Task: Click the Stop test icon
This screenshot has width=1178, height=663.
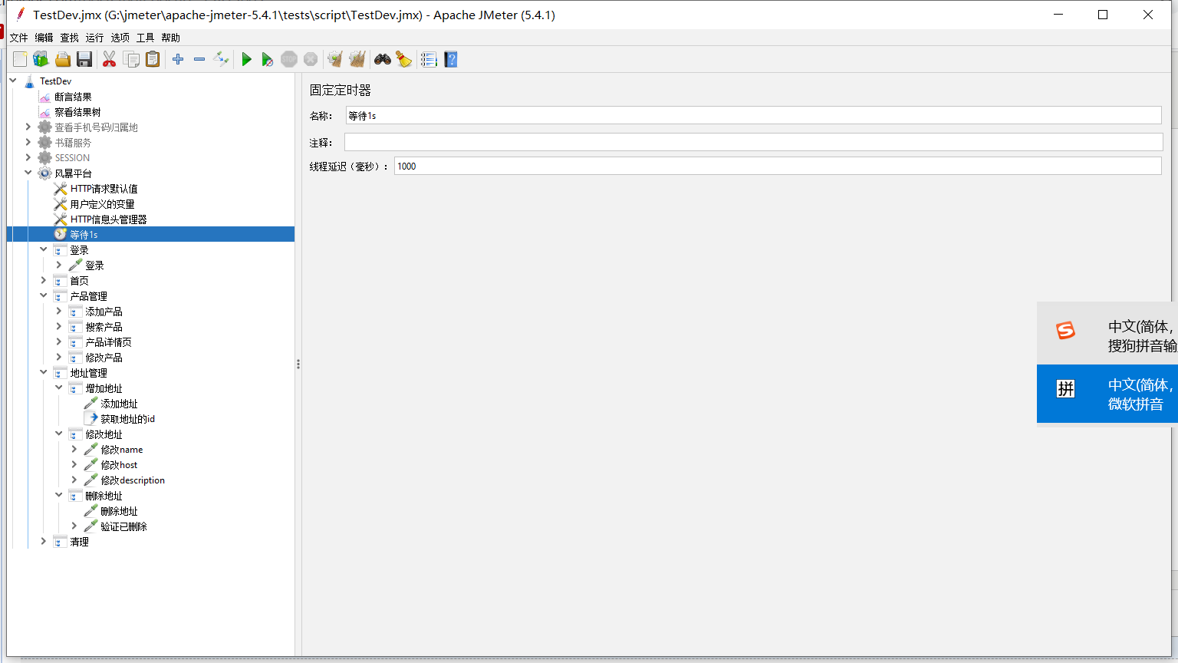Action: [x=289, y=59]
